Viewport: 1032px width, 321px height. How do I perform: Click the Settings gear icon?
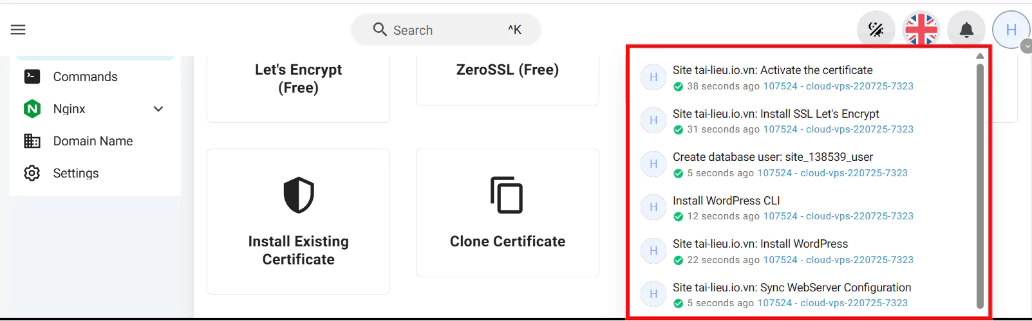(32, 173)
